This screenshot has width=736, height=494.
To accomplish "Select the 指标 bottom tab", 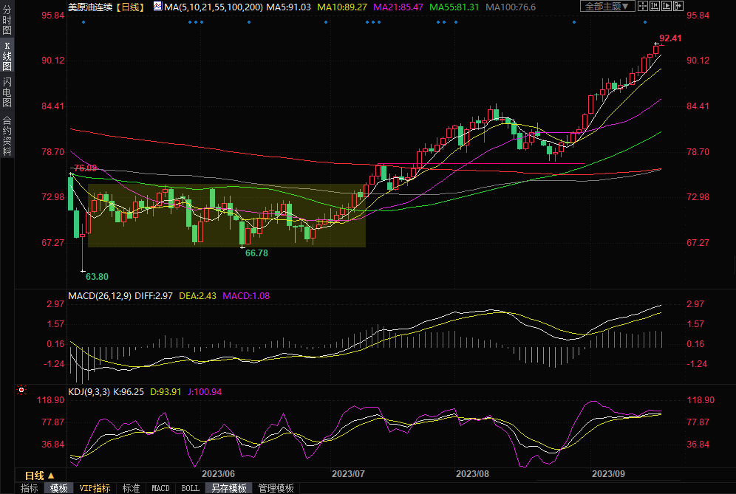I will (x=29, y=488).
